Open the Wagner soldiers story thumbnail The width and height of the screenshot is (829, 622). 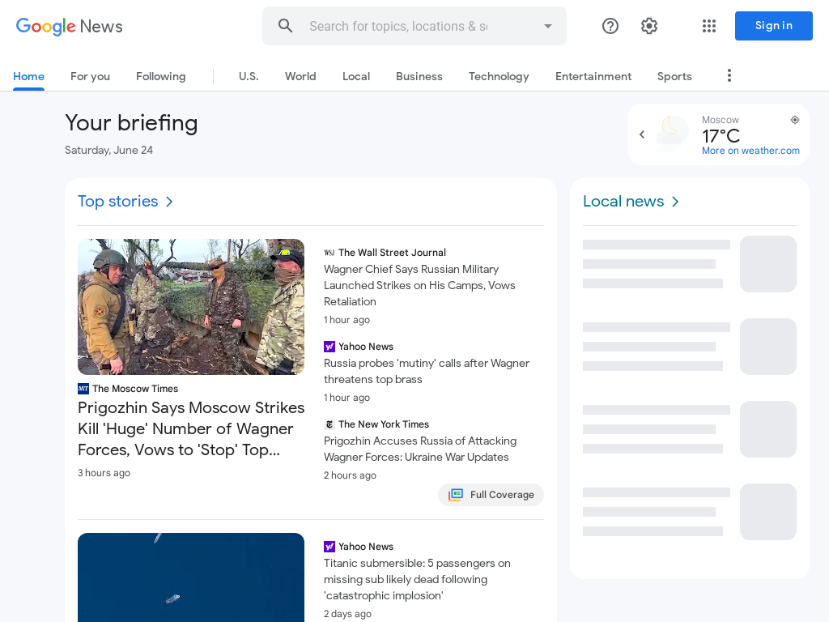click(x=191, y=307)
